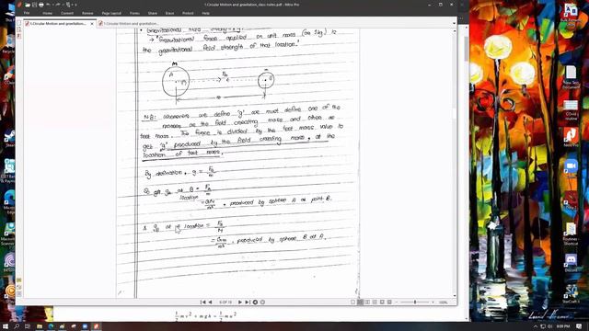Click the Save icon in quick access toolbar
Image resolution: width=589 pixels, height=331 pixels.
tap(34, 5)
